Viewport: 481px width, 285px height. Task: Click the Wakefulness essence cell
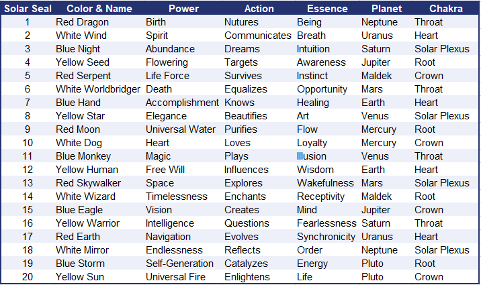[325, 183]
